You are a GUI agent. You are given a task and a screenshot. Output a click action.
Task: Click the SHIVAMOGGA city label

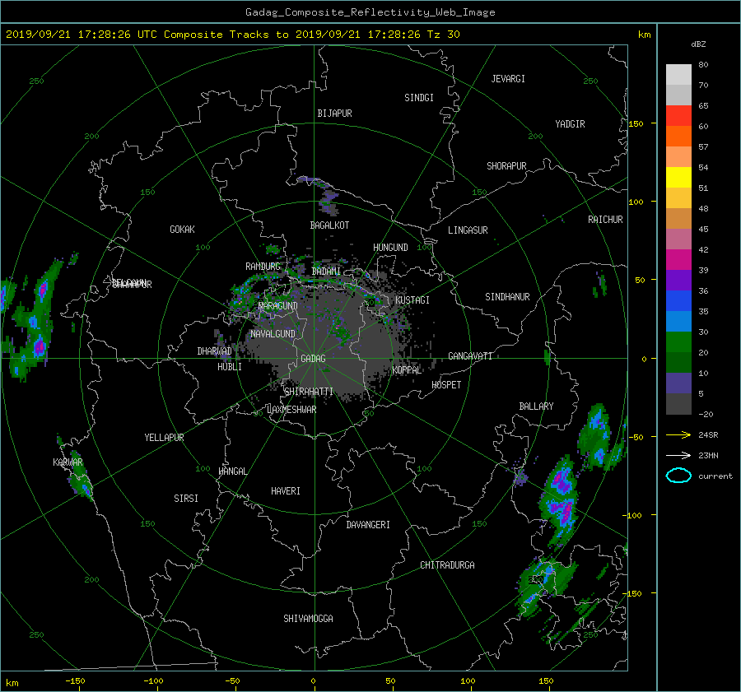308,618
